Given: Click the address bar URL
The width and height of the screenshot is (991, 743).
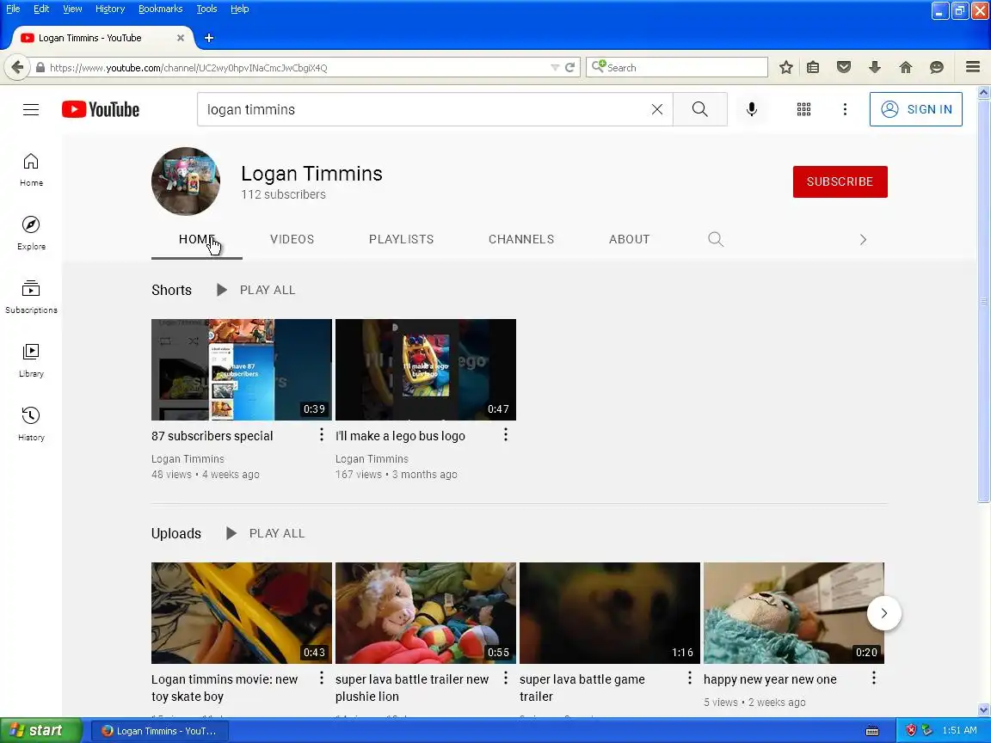Looking at the screenshot, I should [188, 68].
